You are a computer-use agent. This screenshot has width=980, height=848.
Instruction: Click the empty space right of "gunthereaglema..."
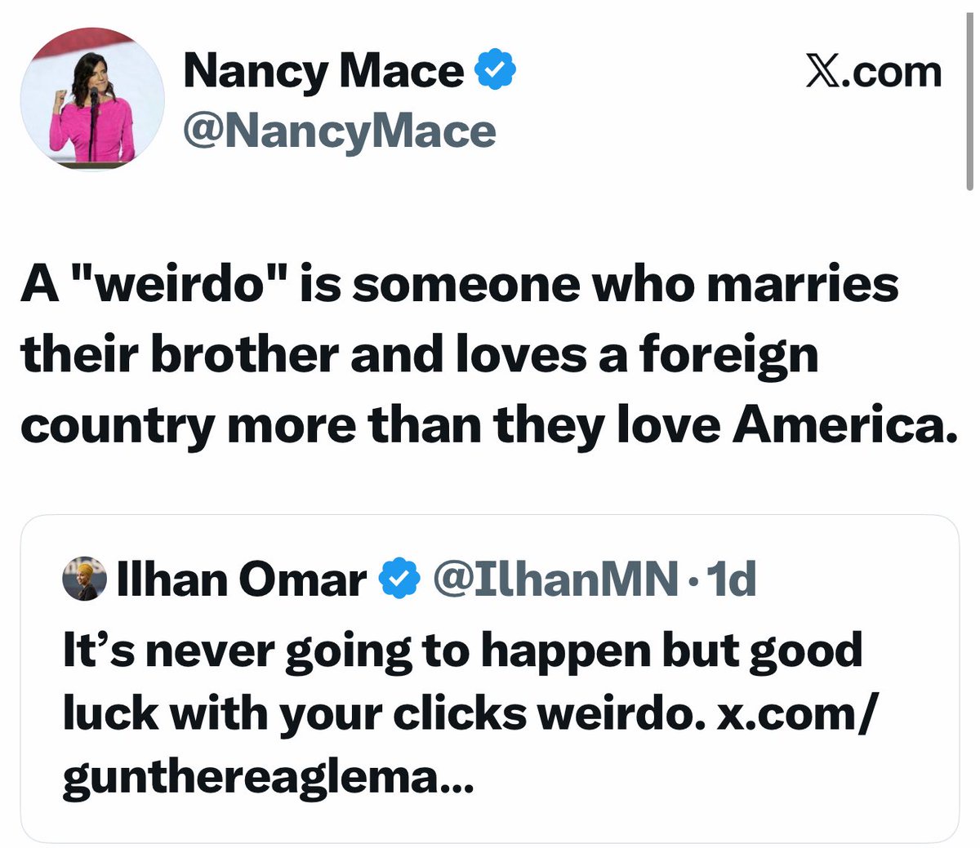[694, 779]
